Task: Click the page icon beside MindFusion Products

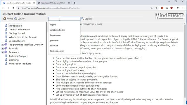Action: click(x=6, y=64)
